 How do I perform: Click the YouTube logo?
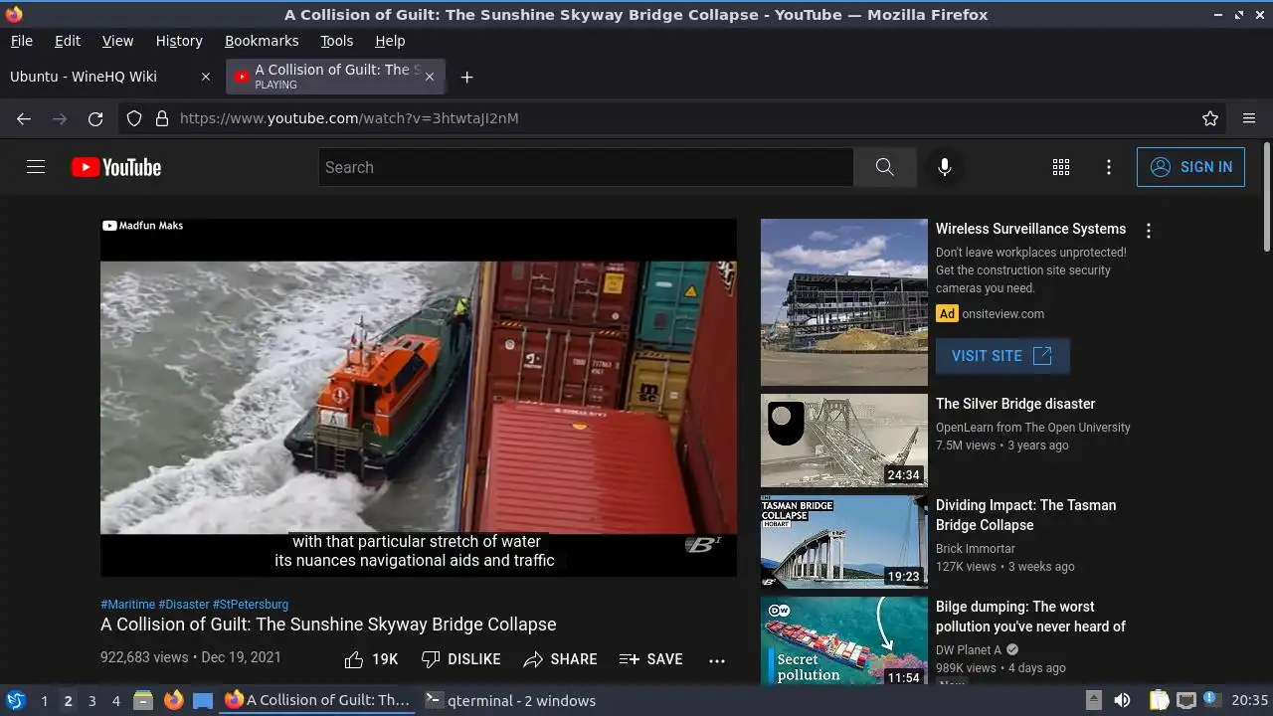pos(116,167)
